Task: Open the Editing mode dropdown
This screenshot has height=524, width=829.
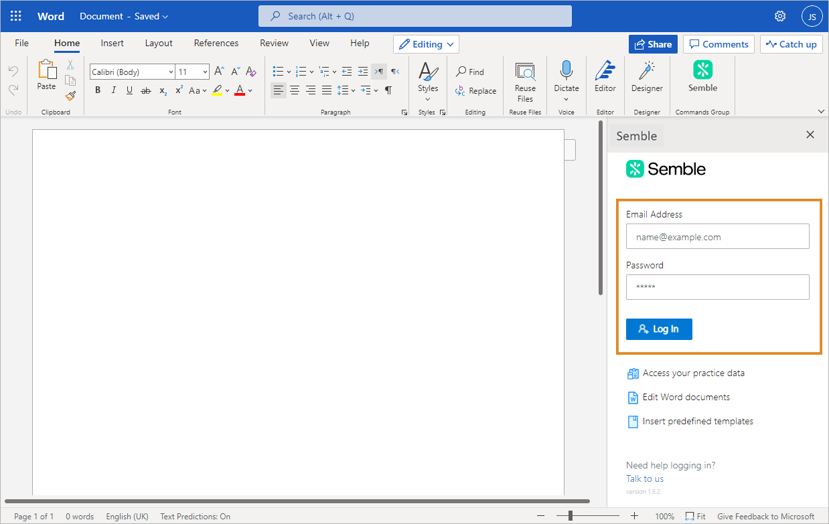Action: (426, 44)
